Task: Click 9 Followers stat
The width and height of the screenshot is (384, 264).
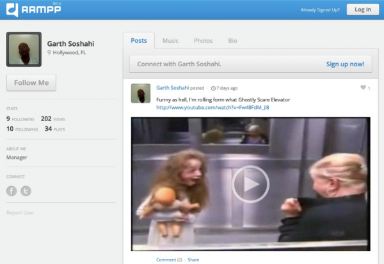Action: tap(20, 119)
